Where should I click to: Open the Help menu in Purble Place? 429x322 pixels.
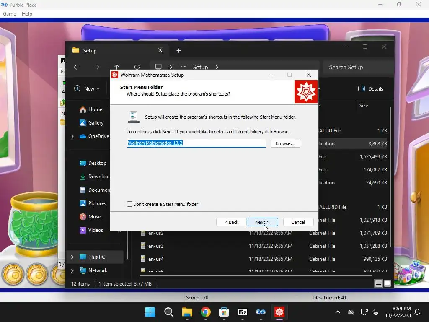pos(27,14)
